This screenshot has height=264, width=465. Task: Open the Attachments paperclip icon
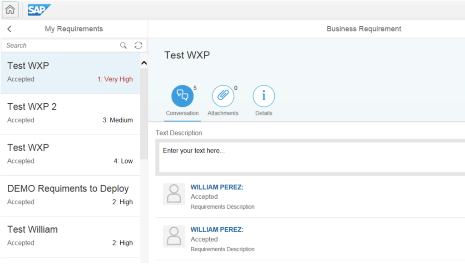click(x=223, y=96)
